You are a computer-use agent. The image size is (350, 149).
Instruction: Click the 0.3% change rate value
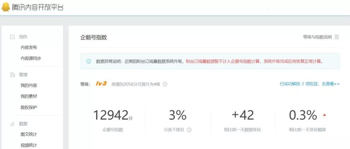303,115
